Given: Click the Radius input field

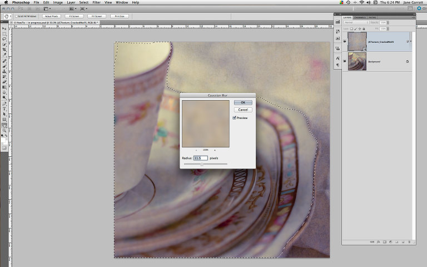Looking at the screenshot, I should [200, 158].
